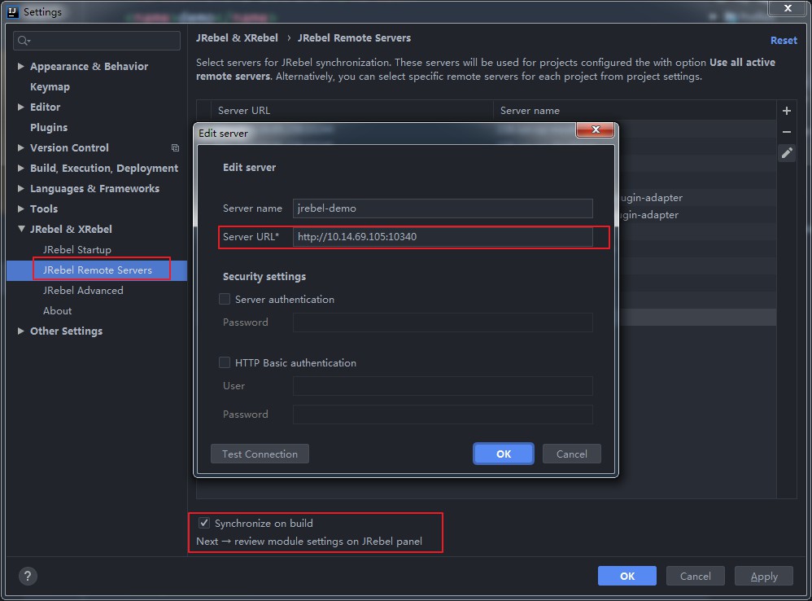Click OK in Settings window
The height and width of the screenshot is (601, 812).
[627, 576]
